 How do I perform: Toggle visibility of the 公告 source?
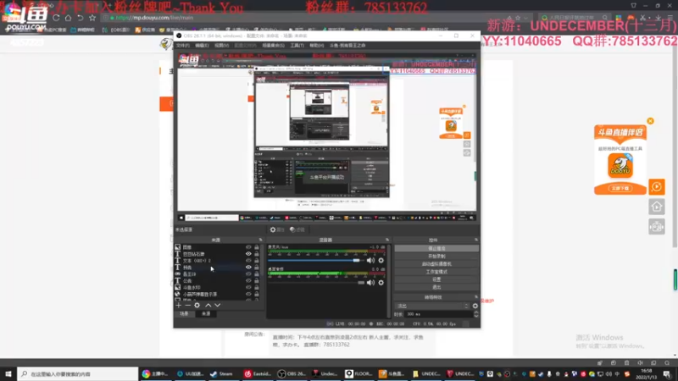[248, 281]
